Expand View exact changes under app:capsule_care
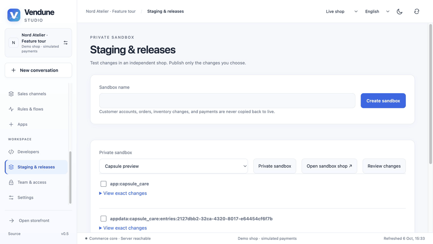This screenshot has width=433, height=244. point(123,193)
